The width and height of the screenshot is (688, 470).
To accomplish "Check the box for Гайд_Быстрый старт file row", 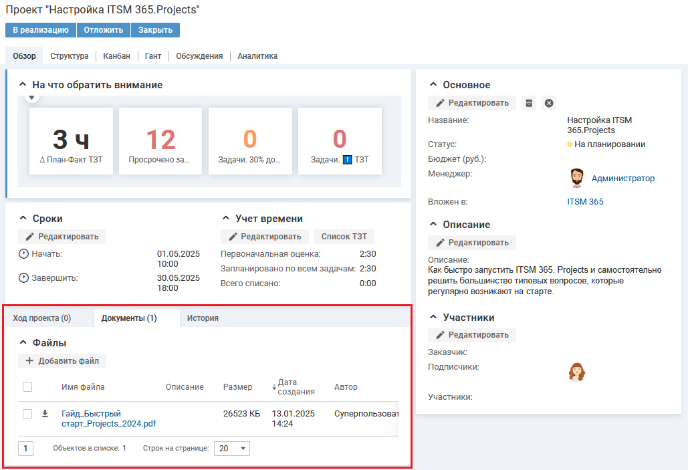I will tap(27, 414).
